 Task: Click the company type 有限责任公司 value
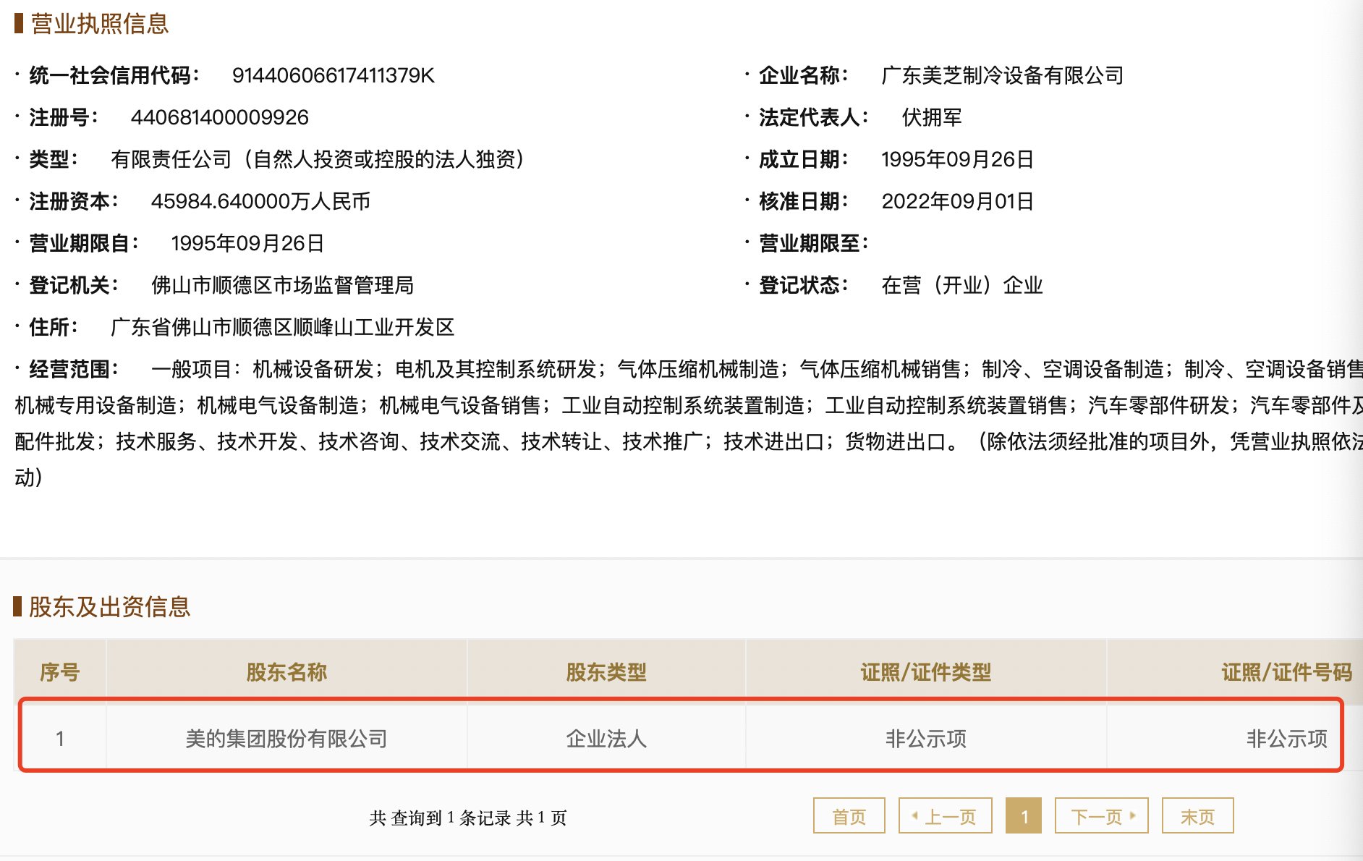pyautogui.click(x=317, y=159)
